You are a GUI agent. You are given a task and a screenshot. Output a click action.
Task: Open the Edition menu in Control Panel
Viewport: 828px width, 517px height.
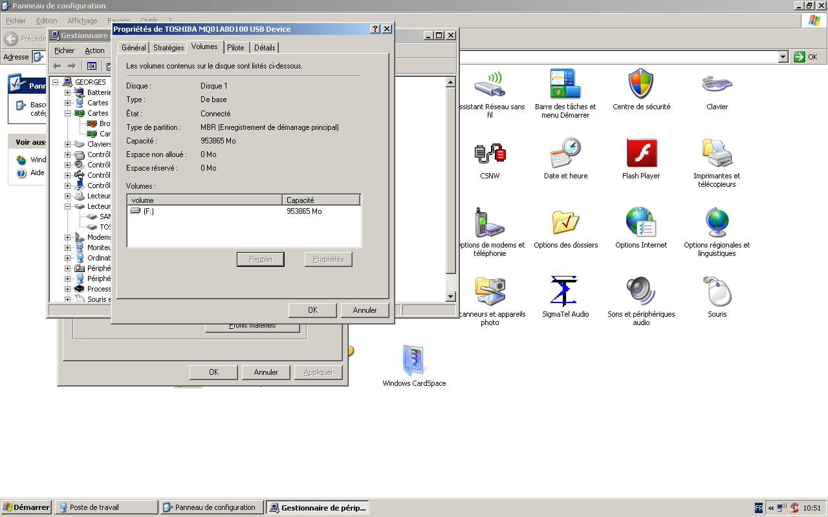point(47,21)
